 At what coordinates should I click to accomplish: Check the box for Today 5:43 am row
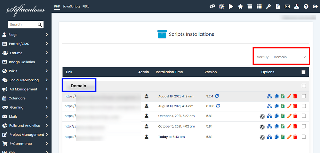(x=304, y=137)
